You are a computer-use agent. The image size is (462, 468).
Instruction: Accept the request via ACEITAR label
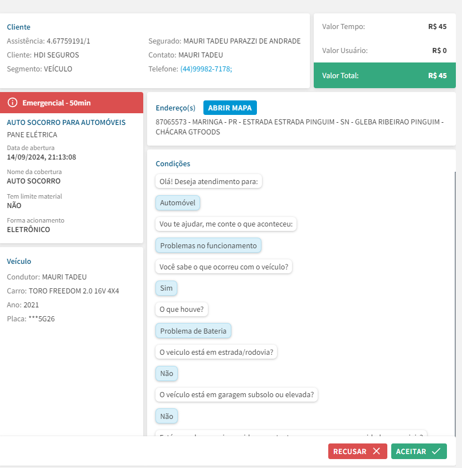(411, 451)
